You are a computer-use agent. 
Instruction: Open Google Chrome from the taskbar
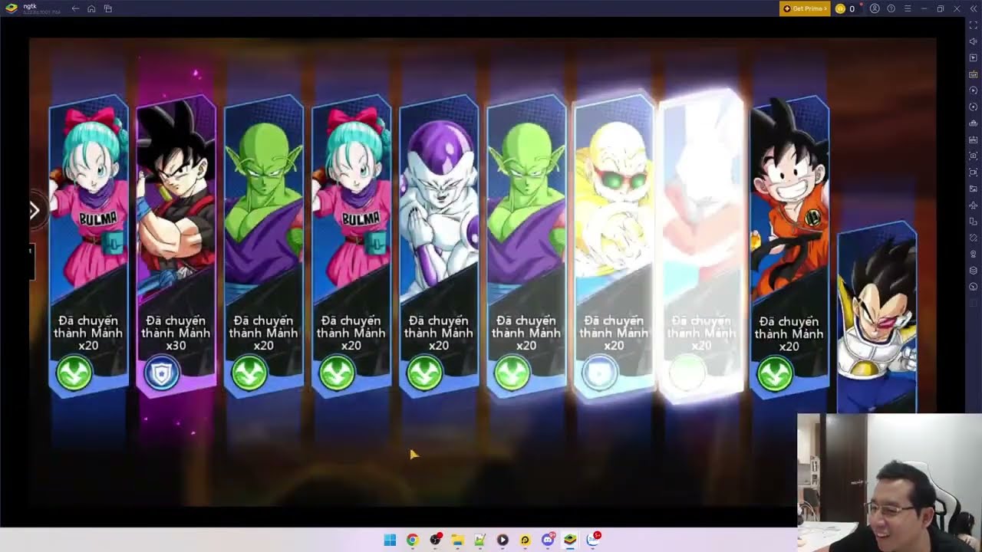(412, 540)
